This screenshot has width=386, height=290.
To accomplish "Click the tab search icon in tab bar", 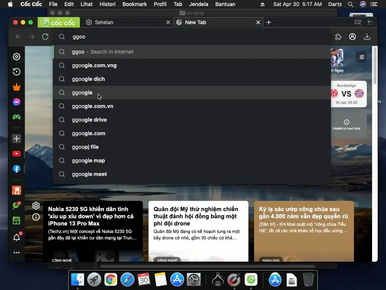I will [358, 22].
